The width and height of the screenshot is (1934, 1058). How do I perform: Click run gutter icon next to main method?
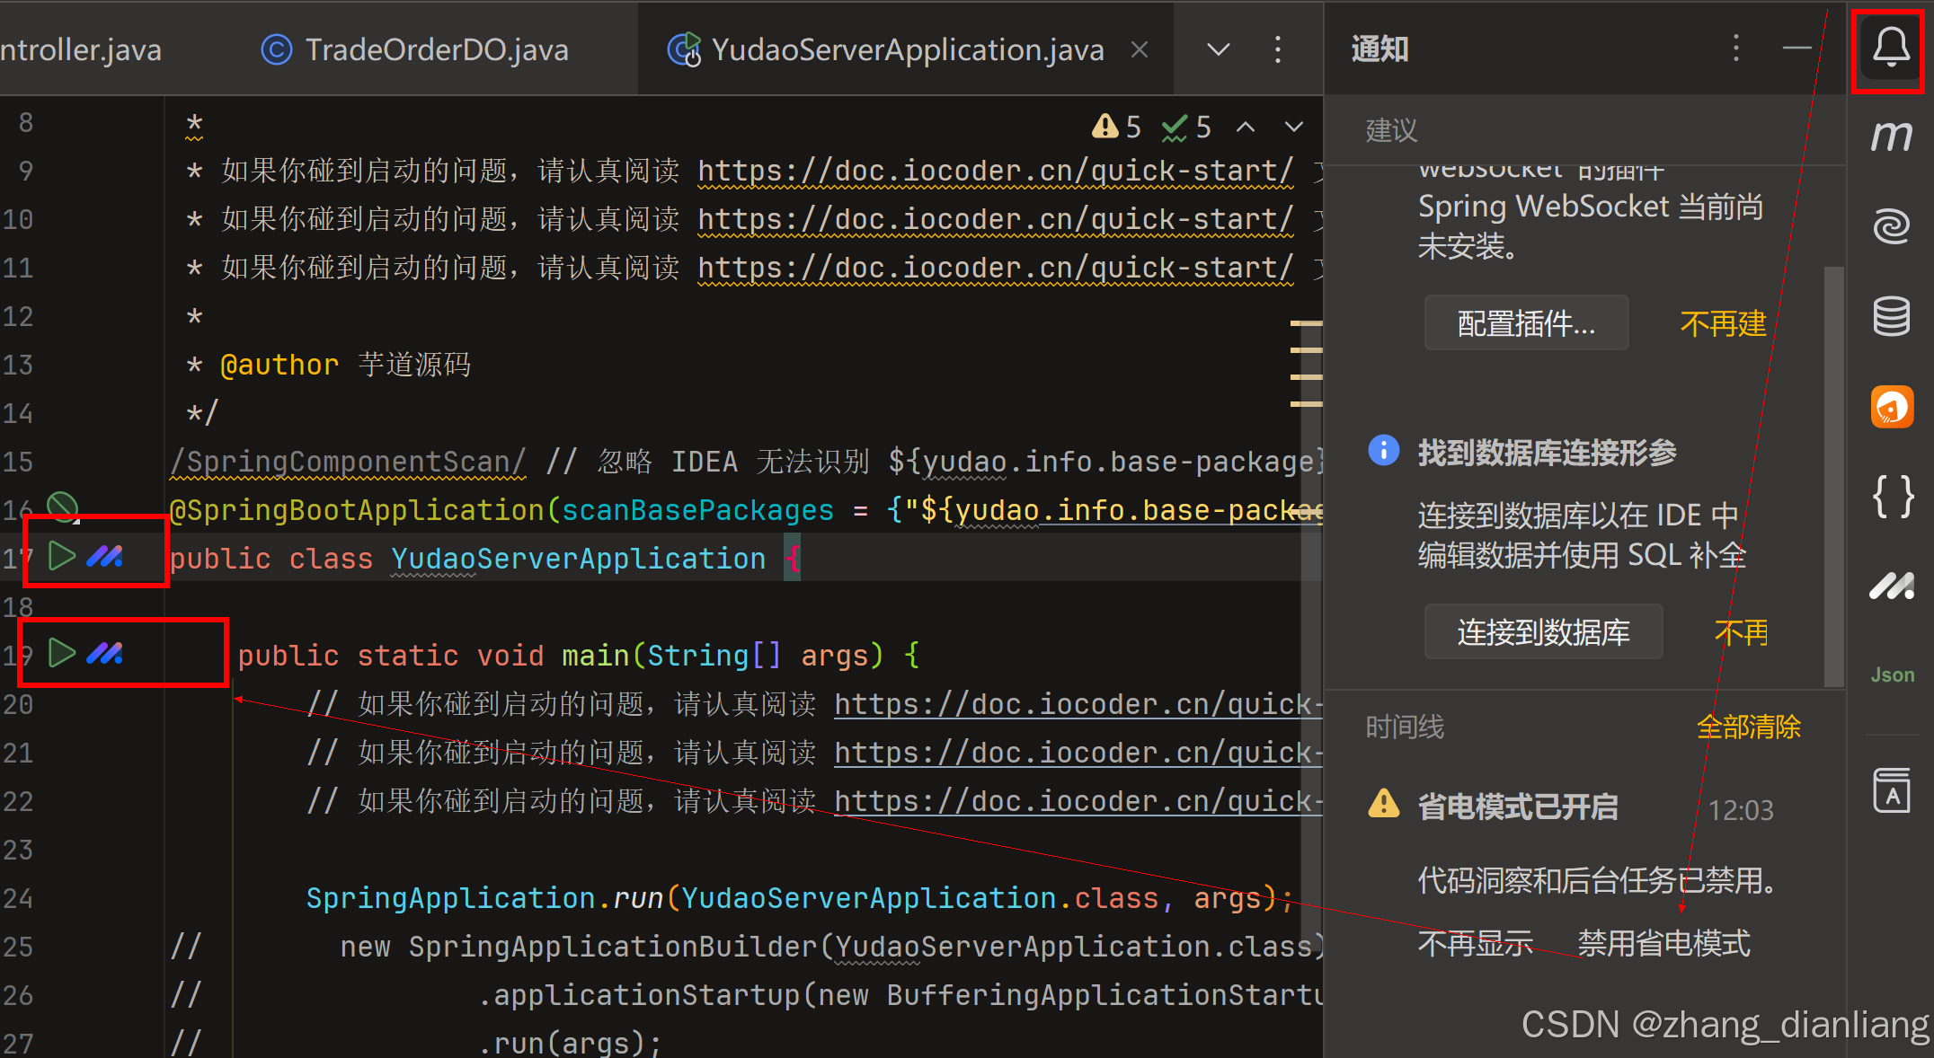pyautogui.click(x=61, y=653)
